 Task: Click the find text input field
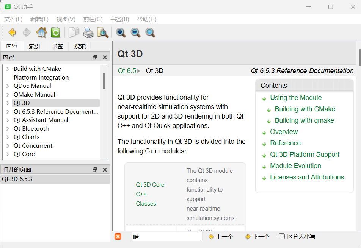[x=167, y=237]
